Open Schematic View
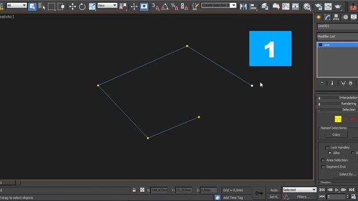358x201 pixels. (x=295, y=6)
